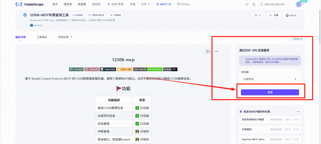
Task: Click the ModelScope logo
Action: 29,4
